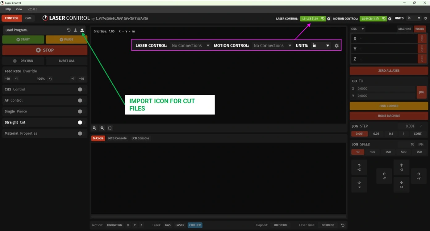This screenshot has height=231, width=430.
Task: Zoom out on the grid view
Action: click(94, 128)
